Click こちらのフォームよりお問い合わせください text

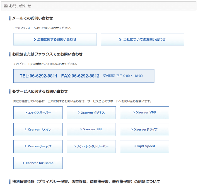(43, 28)
